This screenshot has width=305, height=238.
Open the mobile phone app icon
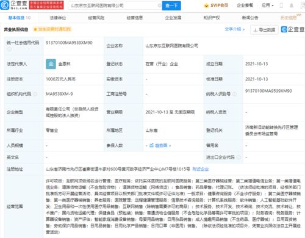click(281, 5)
